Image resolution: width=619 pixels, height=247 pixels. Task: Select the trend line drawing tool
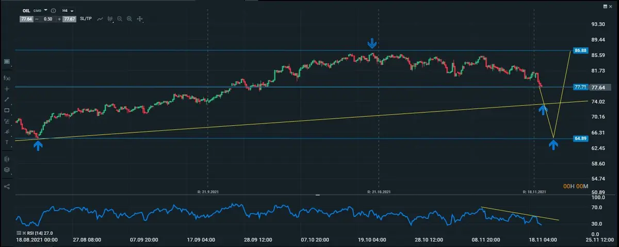7,99
